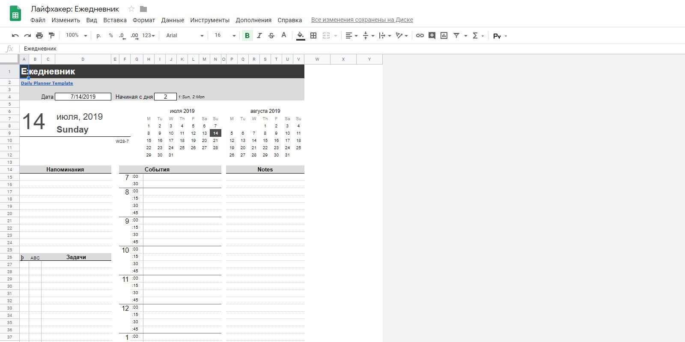Open the Вставка menu

coord(115,20)
